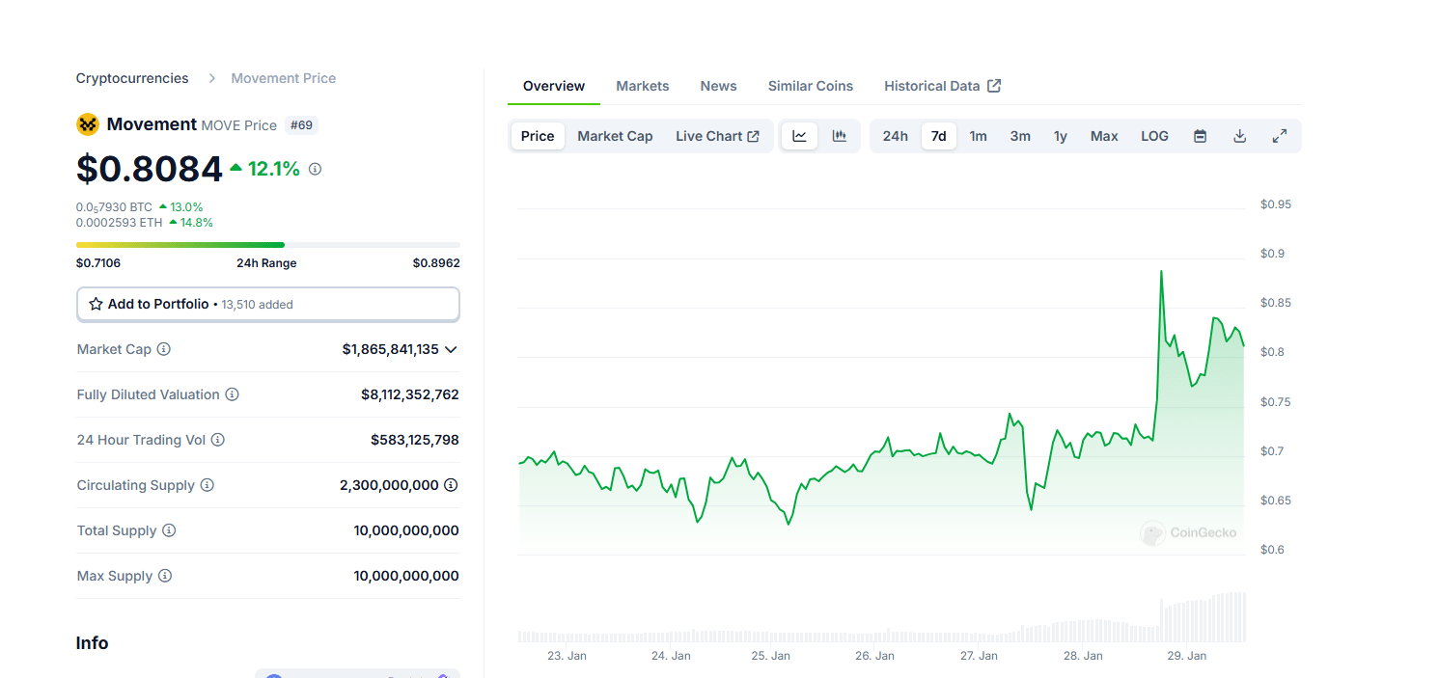1439x678 pixels.
Task: Set chart range to 7d
Action: click(938, 136)
